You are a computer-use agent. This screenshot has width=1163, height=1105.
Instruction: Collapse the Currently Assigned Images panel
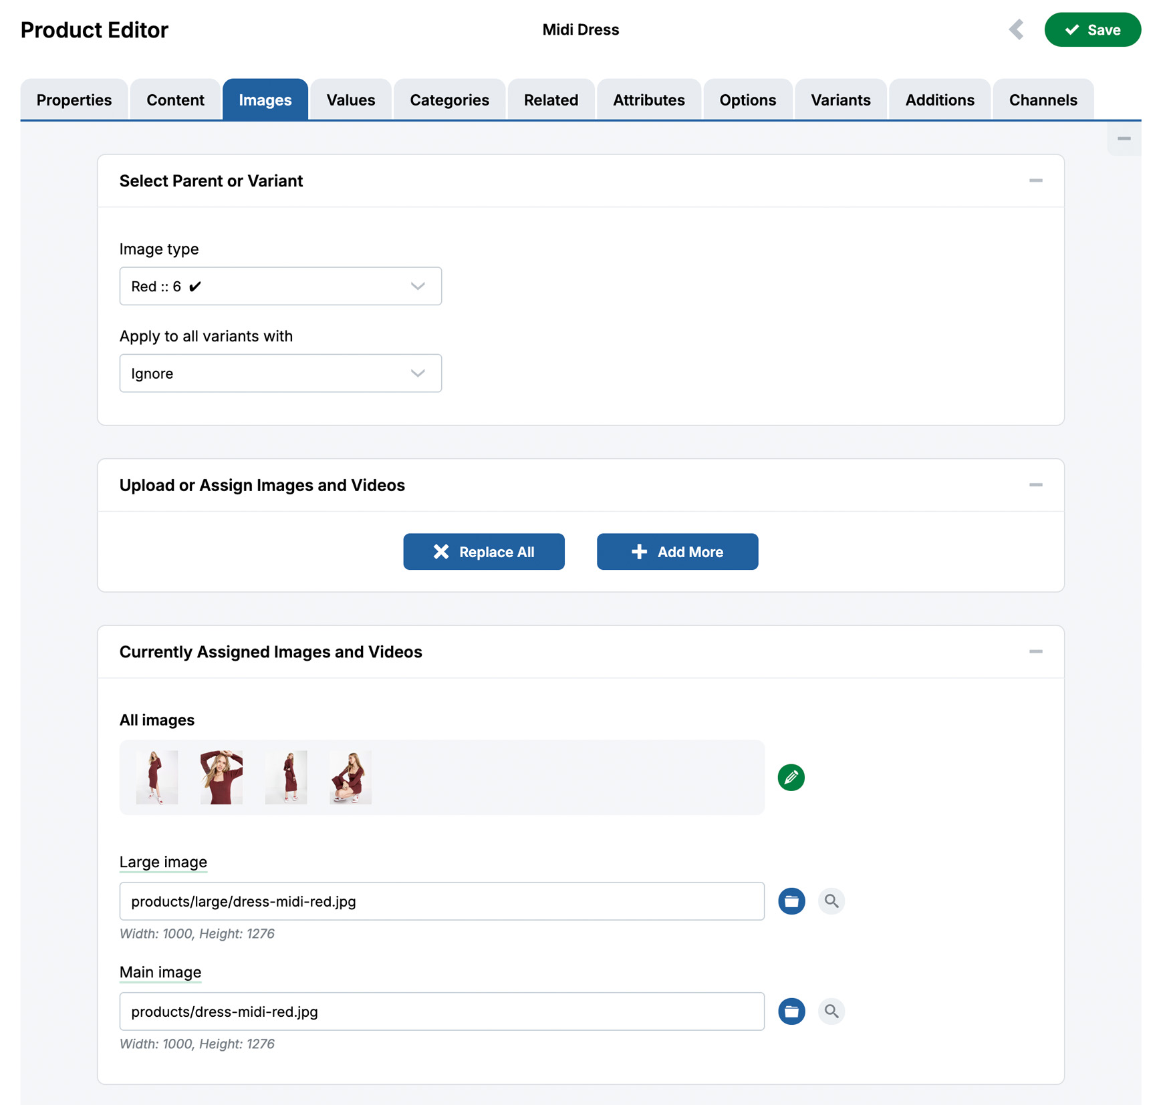pyautogui.click(x=1037, y=651)
